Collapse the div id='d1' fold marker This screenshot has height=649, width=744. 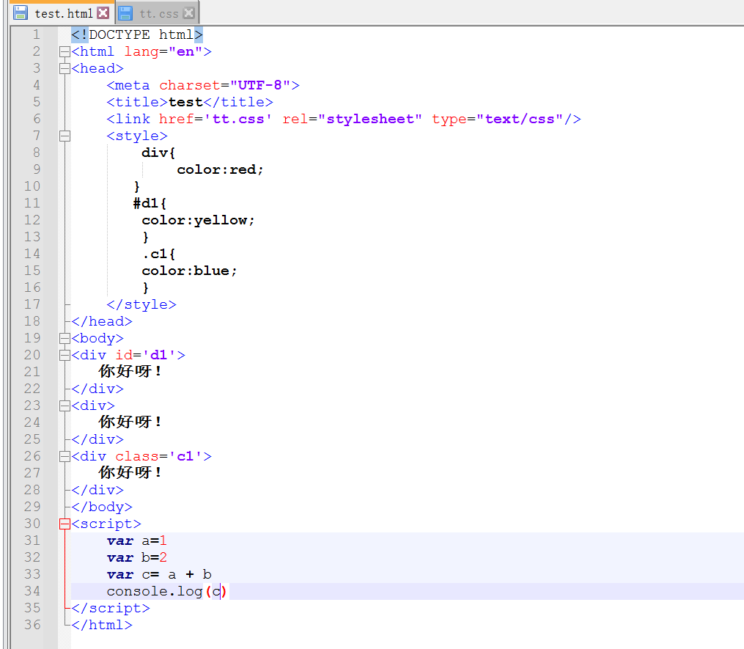click(65, 355)
